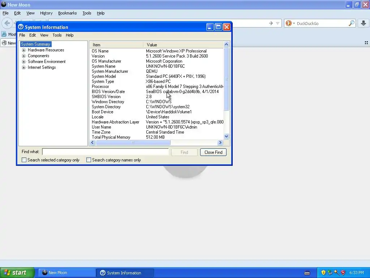This screenshot has height=278, width=370.
Task: Click the System Manufacturer value QEMU
Action: pos(151,71)
